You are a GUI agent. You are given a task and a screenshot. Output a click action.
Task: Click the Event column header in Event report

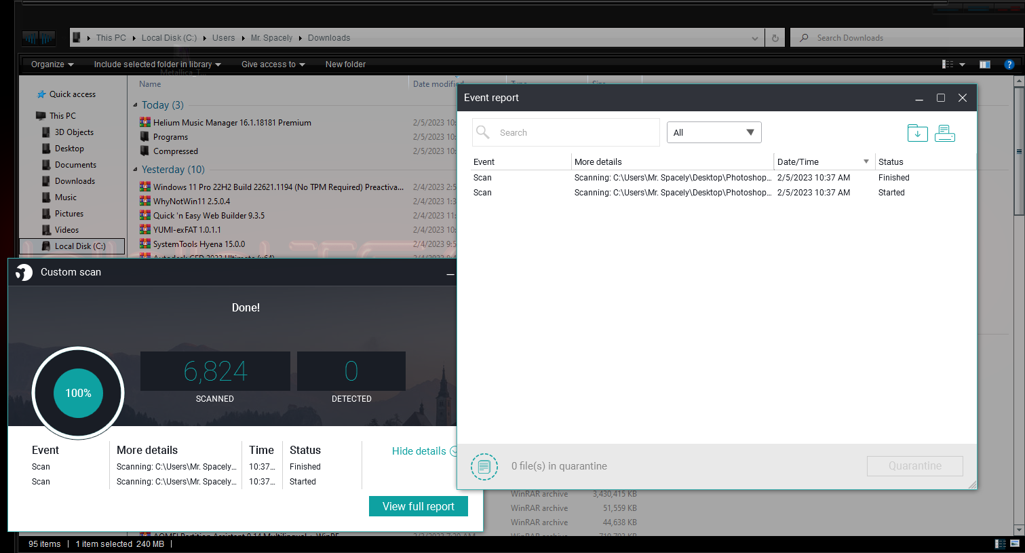pyautogui.click(x=521, y=161)
